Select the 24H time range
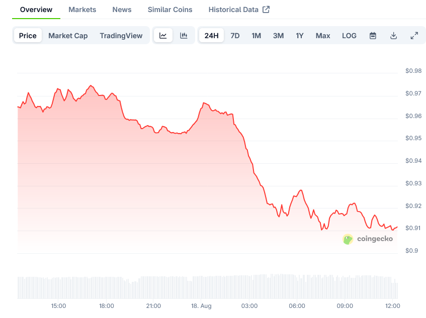 pyautogui.click(x=212, y=36)
